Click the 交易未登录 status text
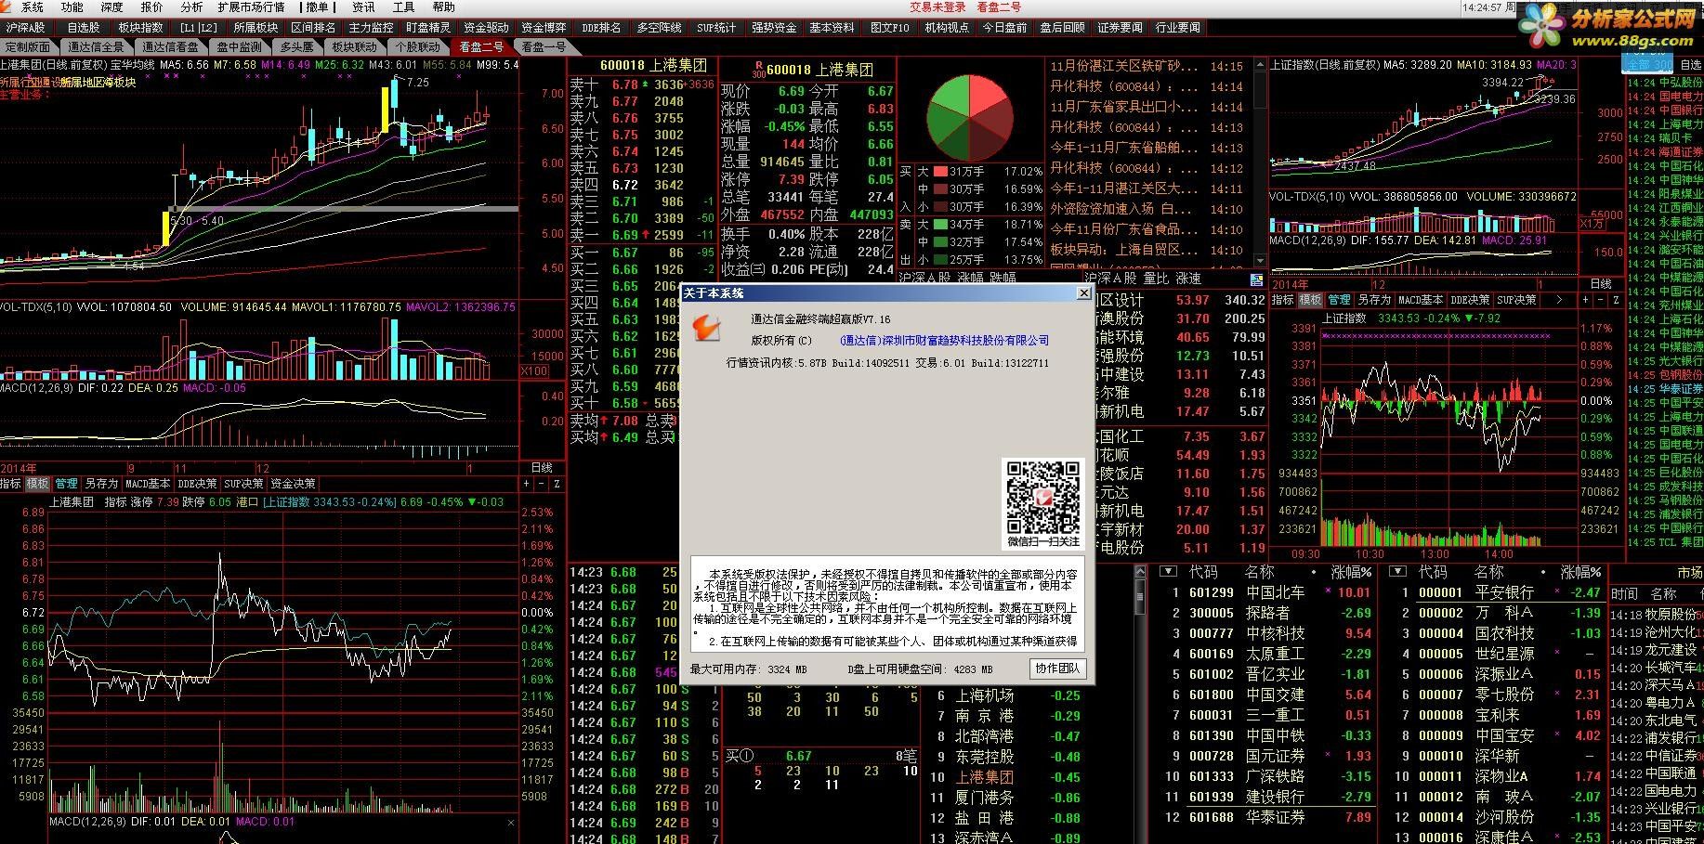Image resolution: width=1704 pixels, height=844 pixels. coord(937,7)
